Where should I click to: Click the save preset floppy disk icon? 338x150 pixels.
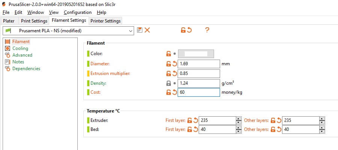pyautogui.click(x=140, y=30)
